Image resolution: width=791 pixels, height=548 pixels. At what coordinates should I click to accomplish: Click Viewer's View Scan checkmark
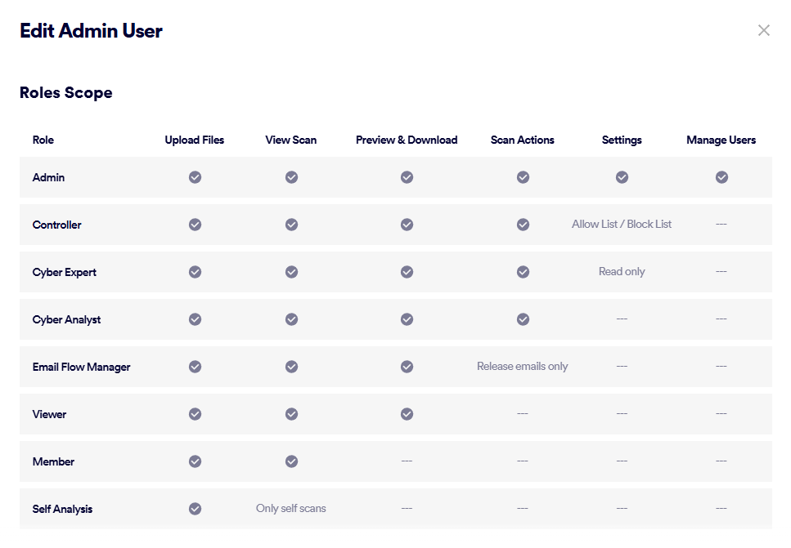pos(291,414)
